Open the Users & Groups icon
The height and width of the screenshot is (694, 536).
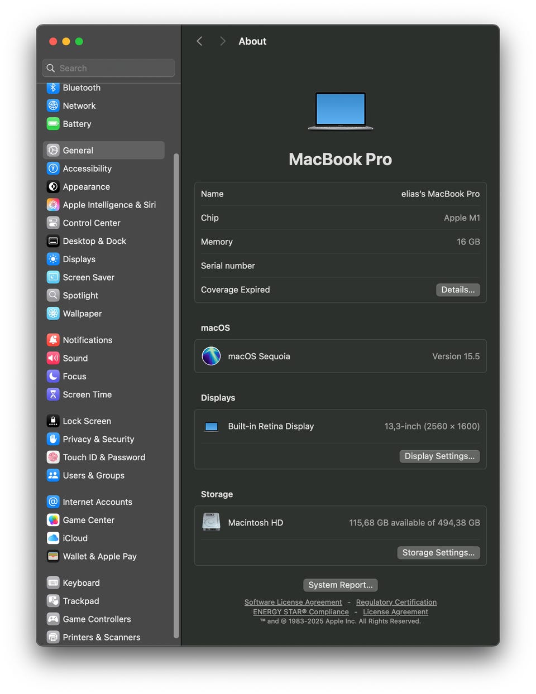pyautogui.click(x=53, y=475)
